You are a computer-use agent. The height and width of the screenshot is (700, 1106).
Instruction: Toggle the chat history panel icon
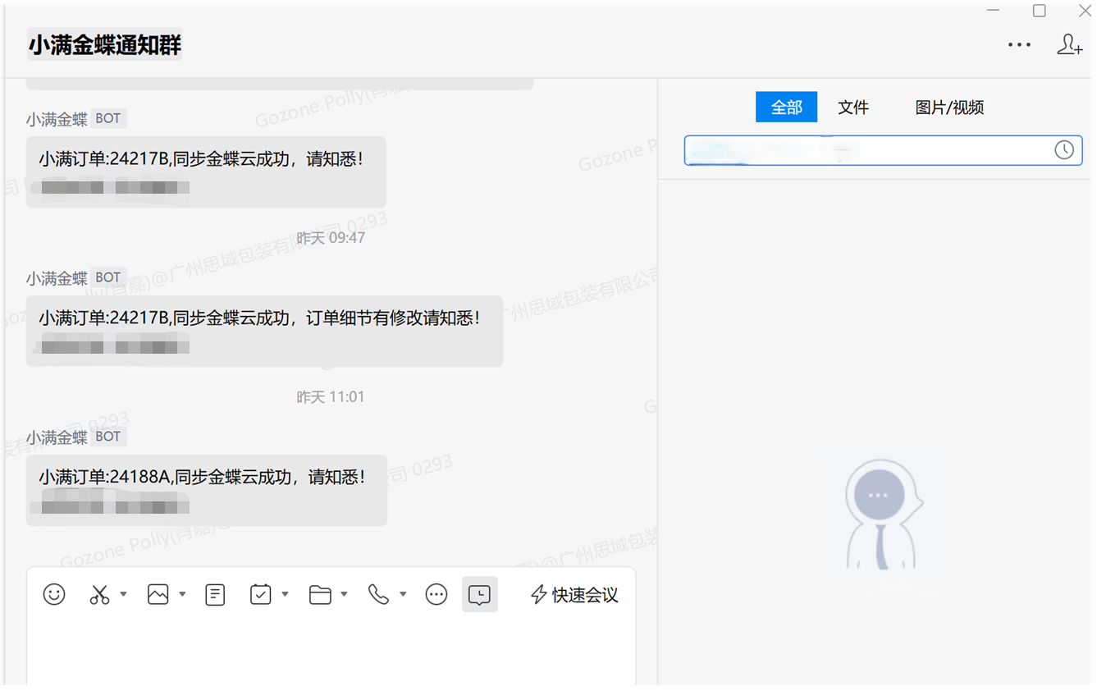tap(480, 594)
